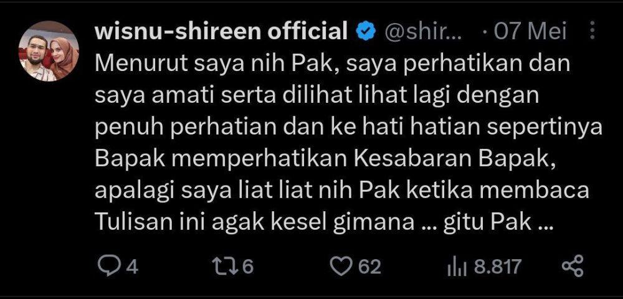Open tweet via line starting 'Menurut saya nih Pak'
Viewport: 623px width, 299px height.
333,65
